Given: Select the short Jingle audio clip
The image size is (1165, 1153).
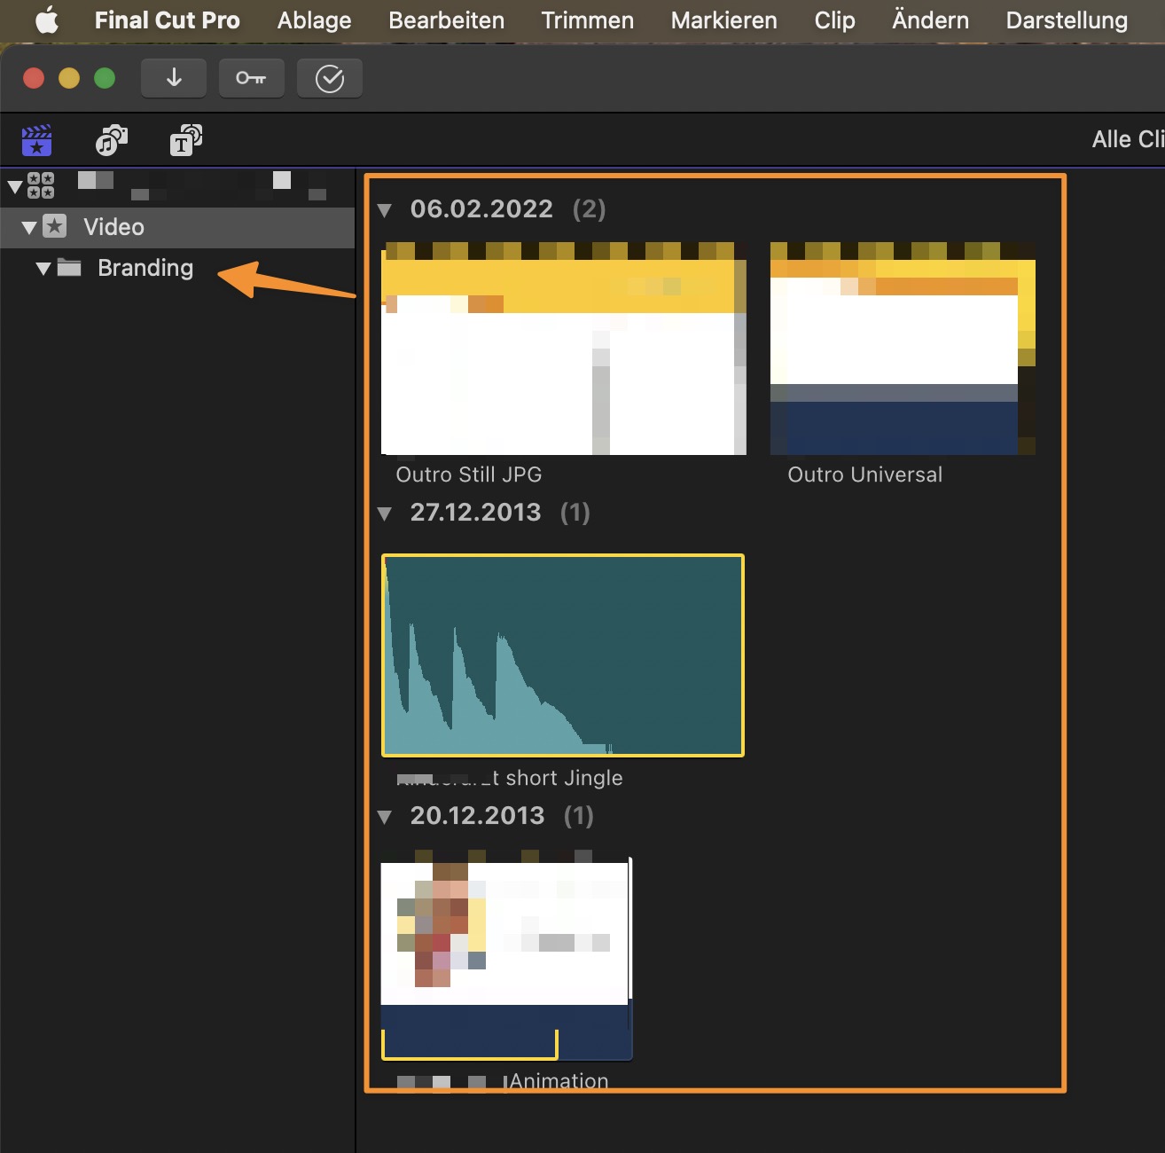Looking at the screenshot, I should pyautogui.click(x=562, y=655).
